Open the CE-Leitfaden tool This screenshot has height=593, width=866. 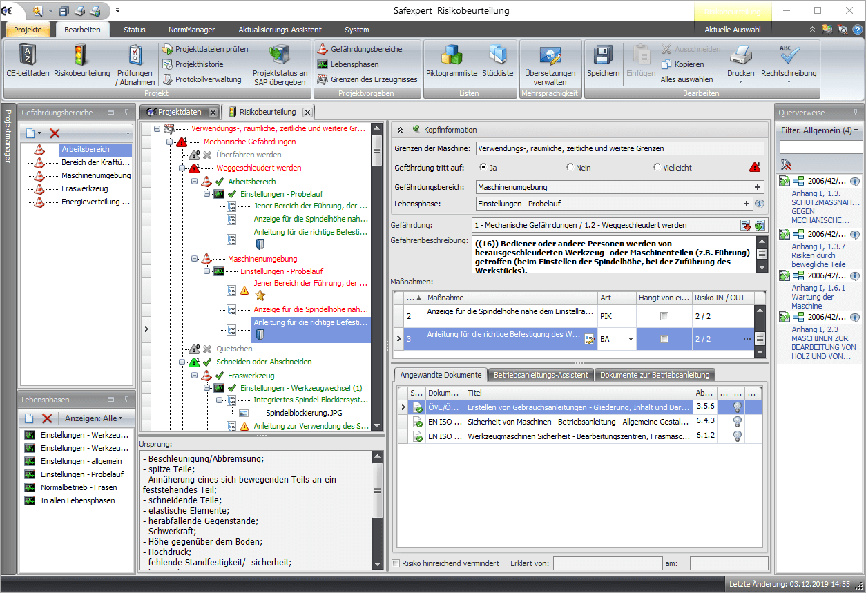click(x=28, y=55)
